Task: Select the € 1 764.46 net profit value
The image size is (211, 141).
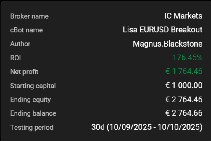Action: (184, 71)
